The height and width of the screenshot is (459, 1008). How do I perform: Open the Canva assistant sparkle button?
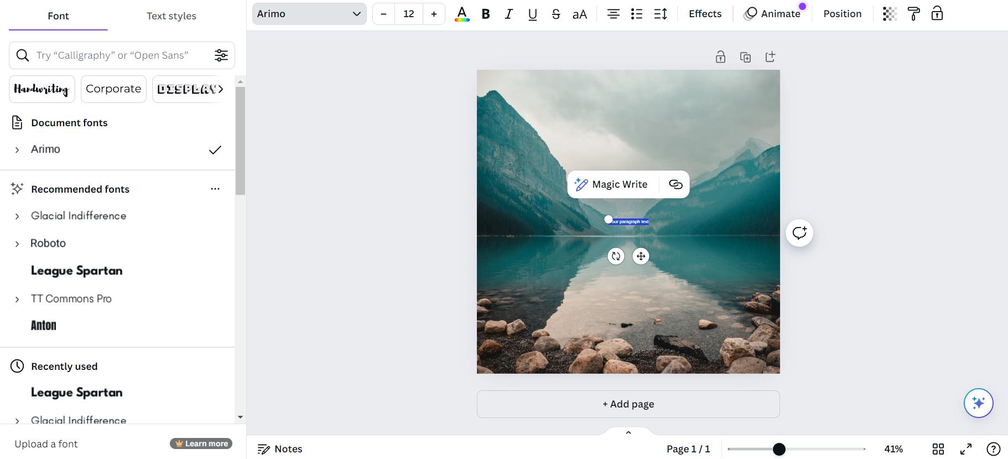pos(978,403)
